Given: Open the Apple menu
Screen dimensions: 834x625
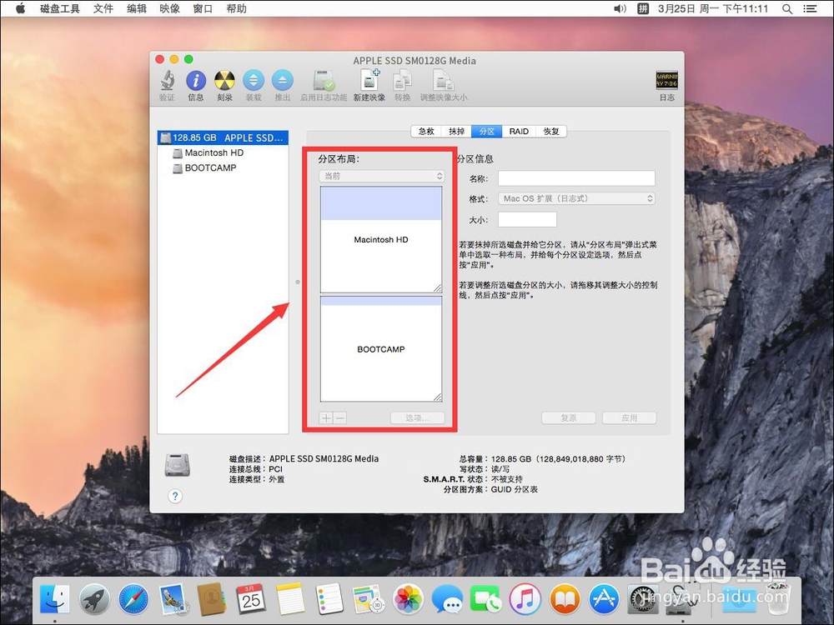Looking at the screenshot, I should pos(20,8).
